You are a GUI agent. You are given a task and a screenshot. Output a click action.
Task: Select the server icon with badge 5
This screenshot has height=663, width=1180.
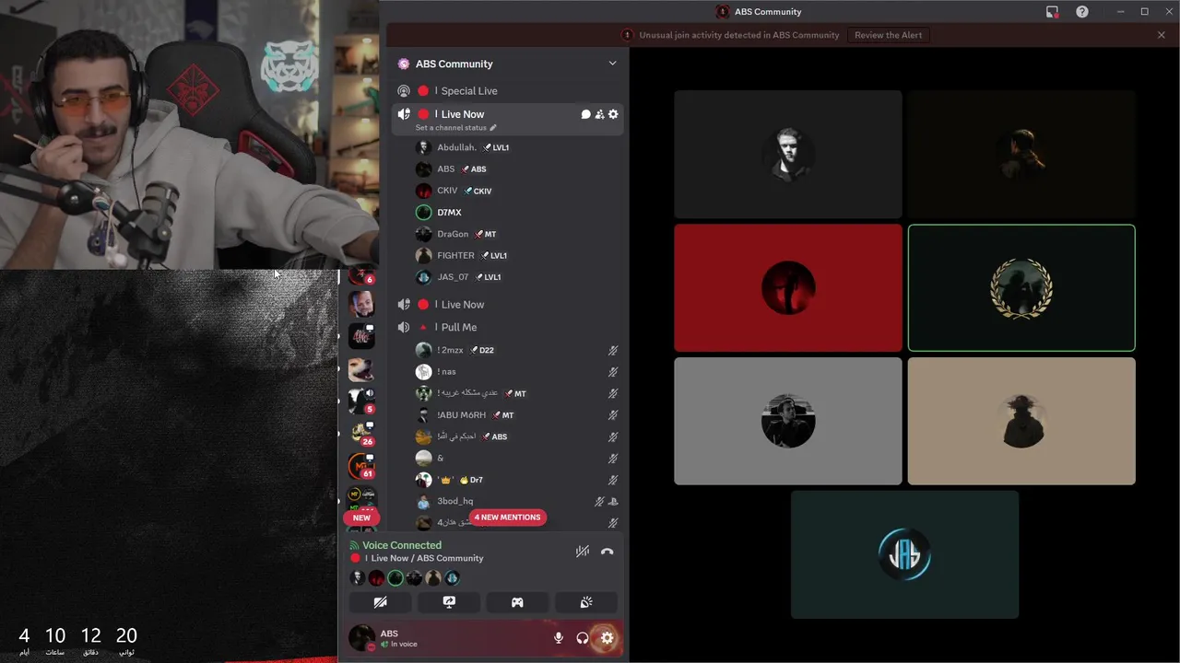tap(360, 401)
